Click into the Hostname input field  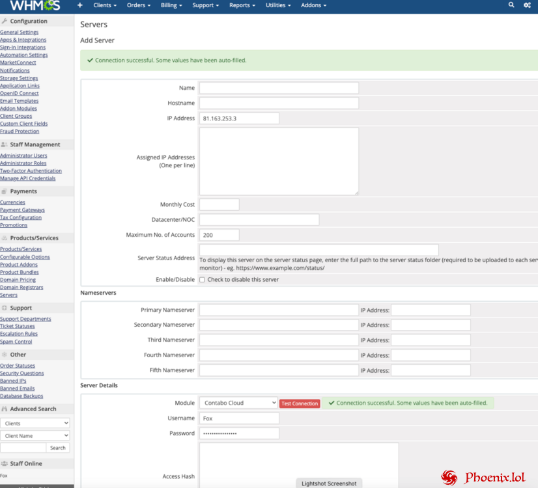[x=279, y=103]
